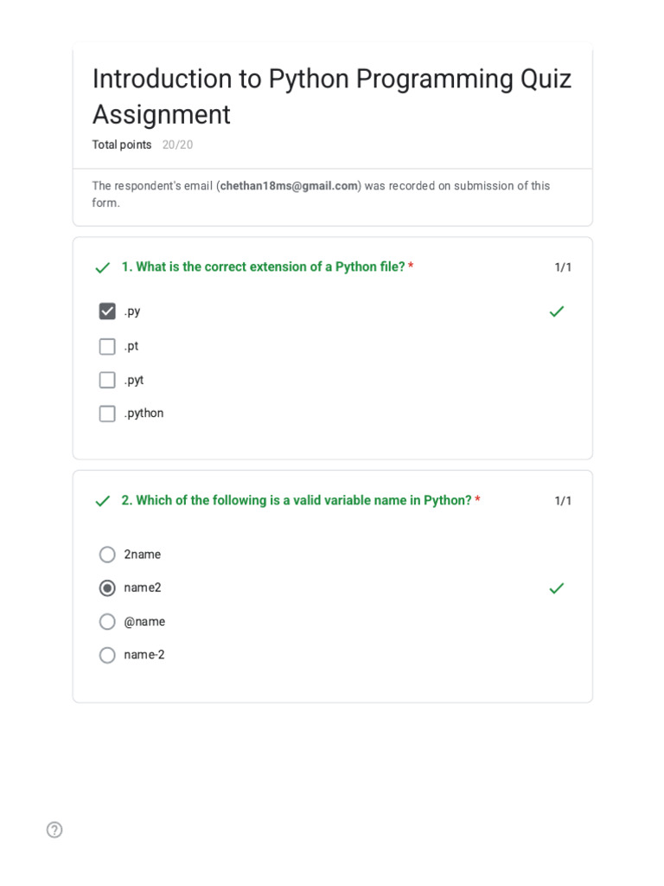The image size is (664, 886).
Task: Click the quiz title heading
Action: pyautogui.click(x=332, y=96)
